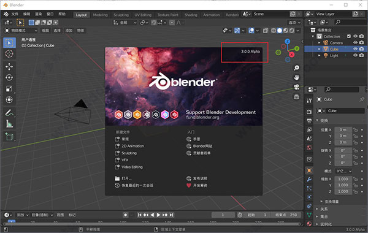This screenshot has height=233, width=368.
Task: Enable rendered viewport shading
Action: [292, 31]
